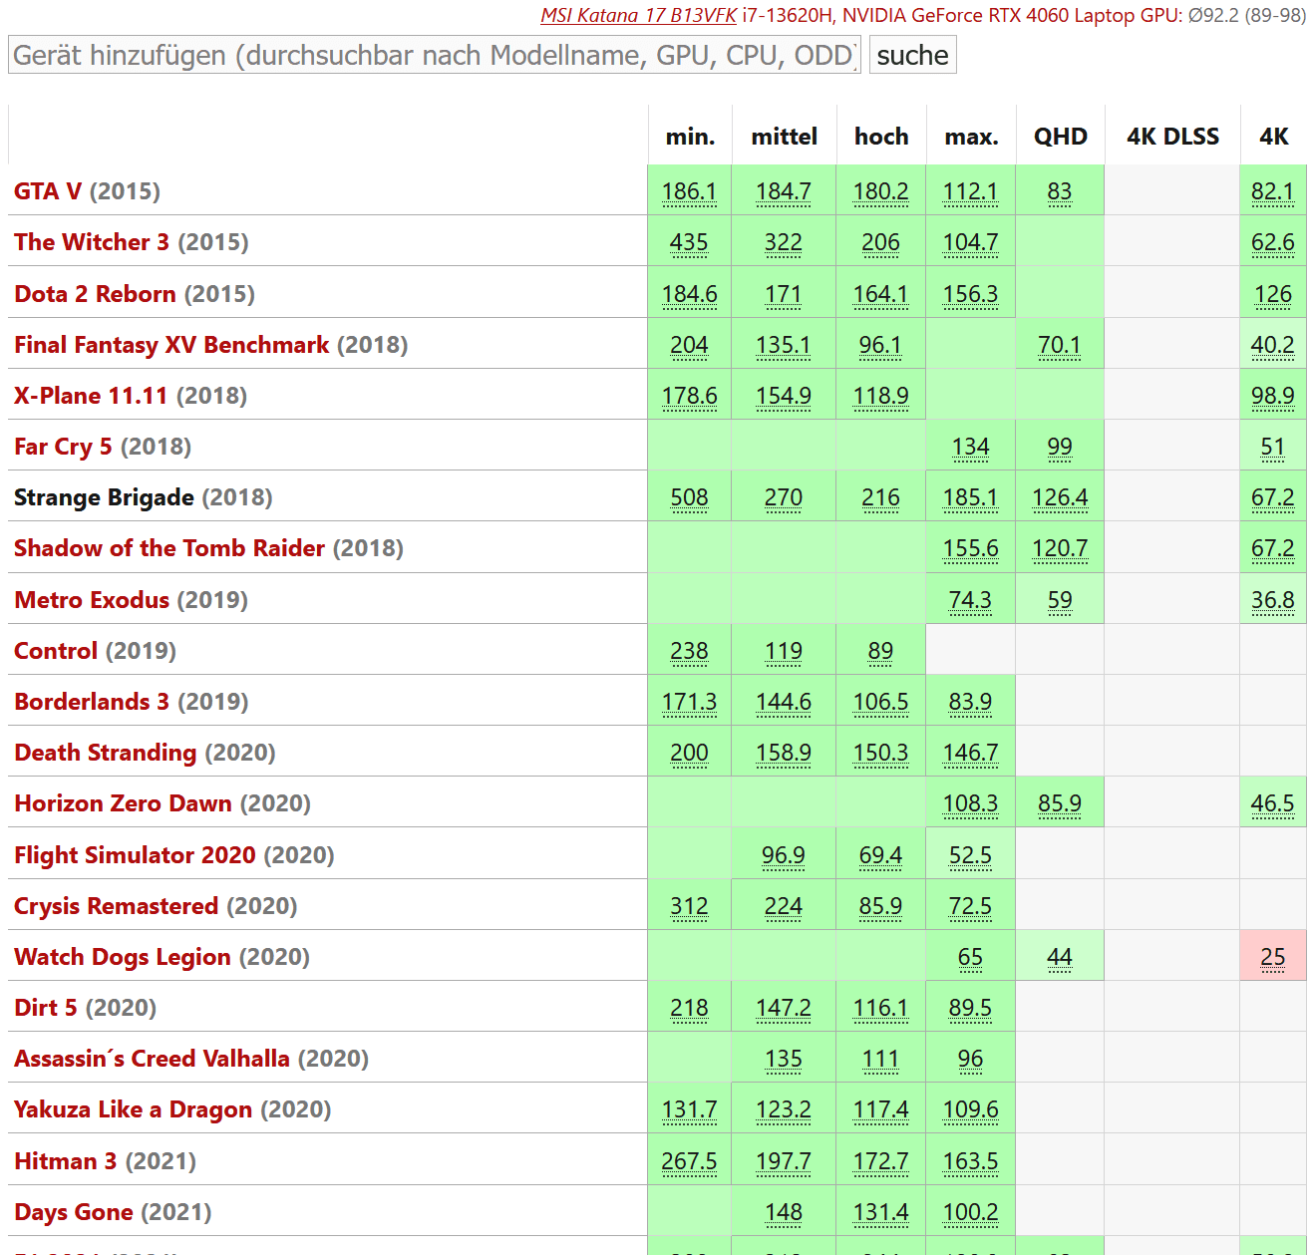Image resolution: width=1310 pixels, height=1255 pixels.
Task: Click Final Fantasy XV QHD value 70.1
Action: [1060, 345]
